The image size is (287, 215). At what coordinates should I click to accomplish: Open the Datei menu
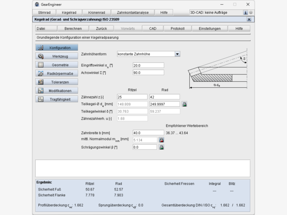41,28
